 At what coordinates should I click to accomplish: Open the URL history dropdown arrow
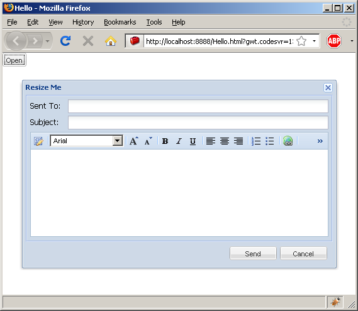(x=314, y=41)
